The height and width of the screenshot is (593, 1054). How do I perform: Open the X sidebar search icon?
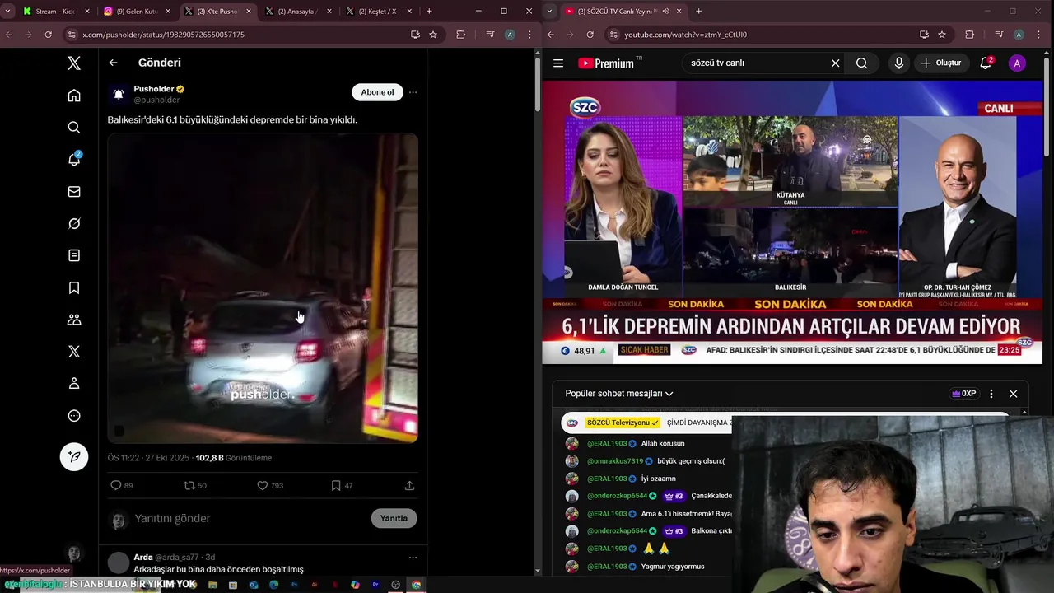[x=74, y=128]
